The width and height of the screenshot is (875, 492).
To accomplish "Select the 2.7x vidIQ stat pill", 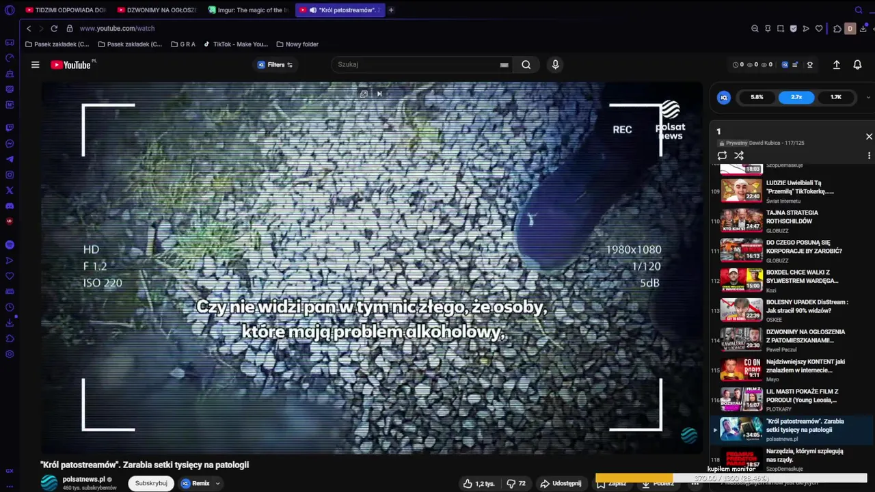I will pyautogui.click(x=796, y=97).
